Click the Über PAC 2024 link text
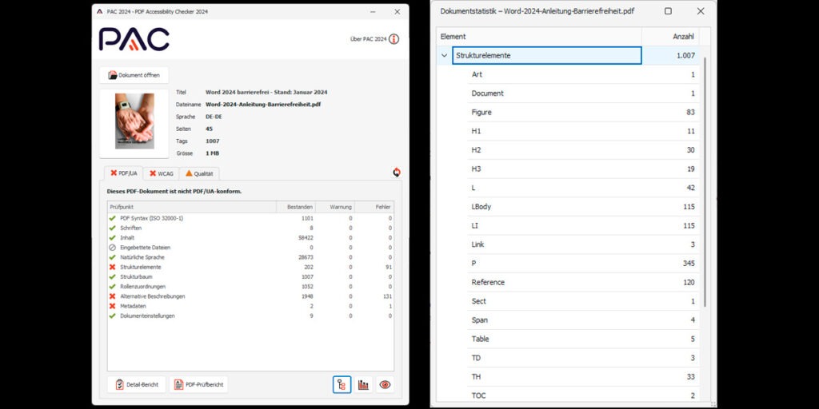The height and width of the screenshot is (409, 819). point(368,39)
